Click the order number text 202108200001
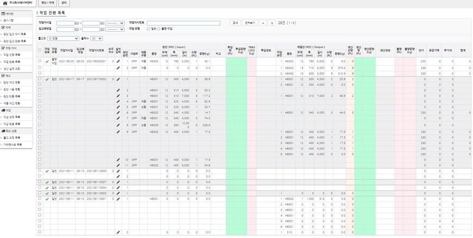 tap(96, 61)
